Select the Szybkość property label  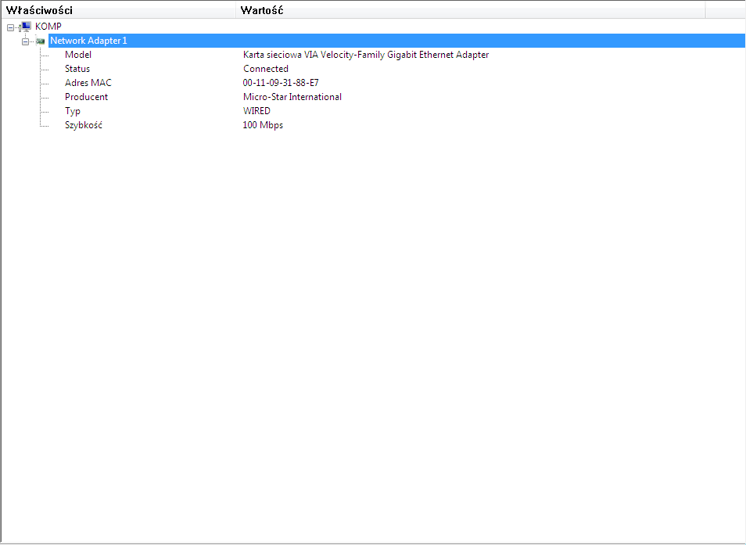[x=83, y=125]
